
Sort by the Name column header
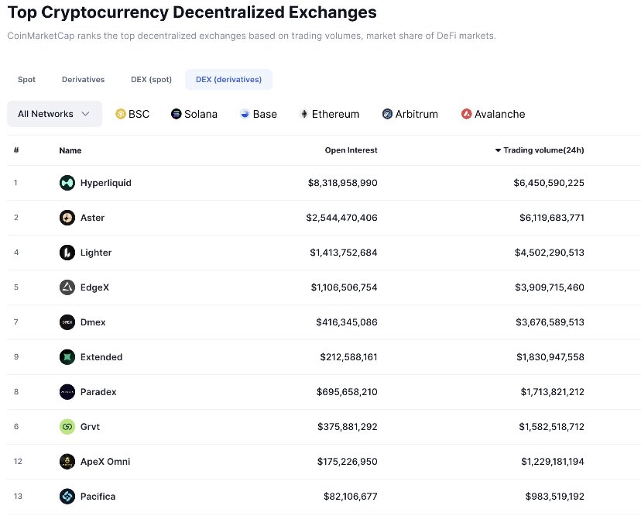point(70,150)
